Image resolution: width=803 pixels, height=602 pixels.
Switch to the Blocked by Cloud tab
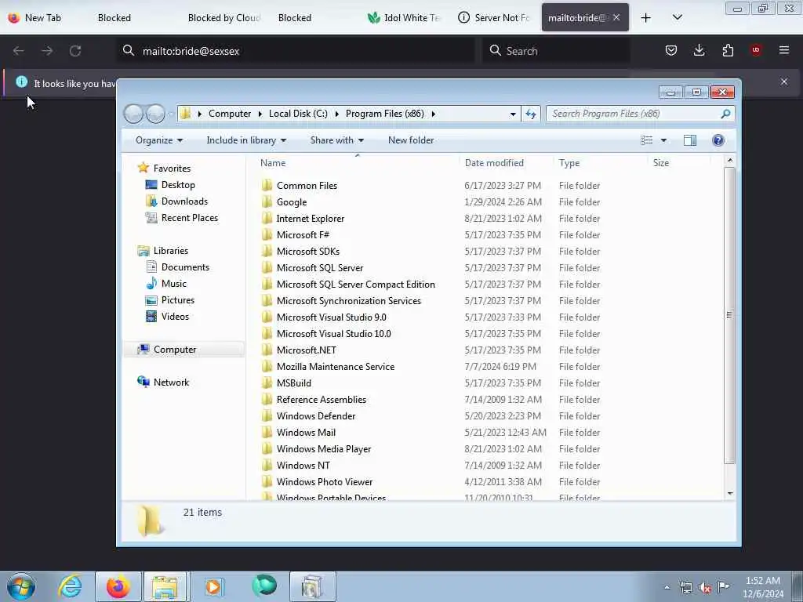pos(223,18)
